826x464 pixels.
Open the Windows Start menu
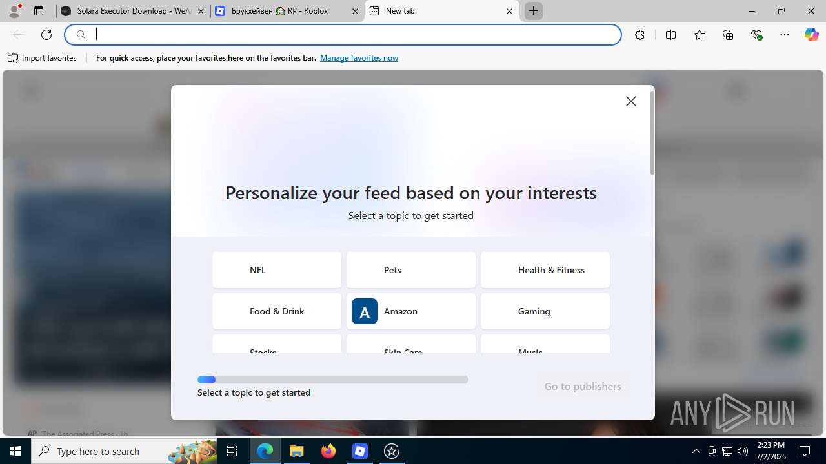pyautogui.click(x=15, y=451)
